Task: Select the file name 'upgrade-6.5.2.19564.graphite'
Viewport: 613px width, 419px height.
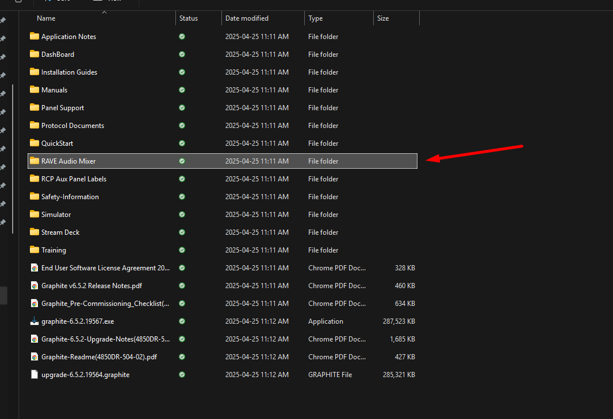Action: coord(85,375)
